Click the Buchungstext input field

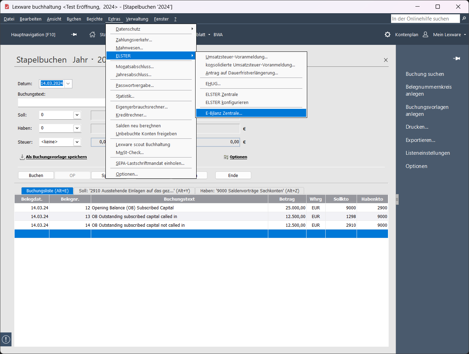point(62,103)
